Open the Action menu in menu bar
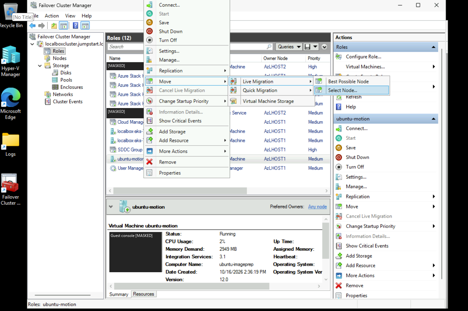This screenshot has width=468, height=311. click(x=52, y=16)
